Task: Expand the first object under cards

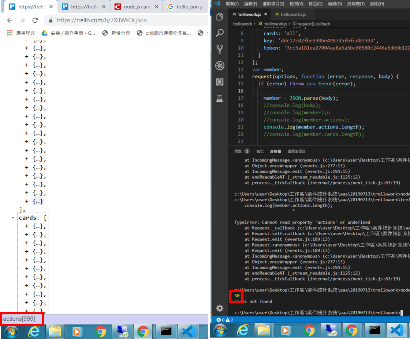Action: (27, 226)
